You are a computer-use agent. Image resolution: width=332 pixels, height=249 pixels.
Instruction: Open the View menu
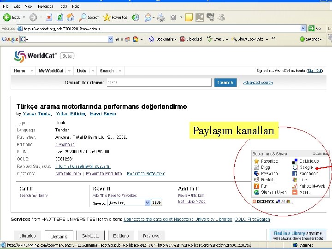[29, 6]
